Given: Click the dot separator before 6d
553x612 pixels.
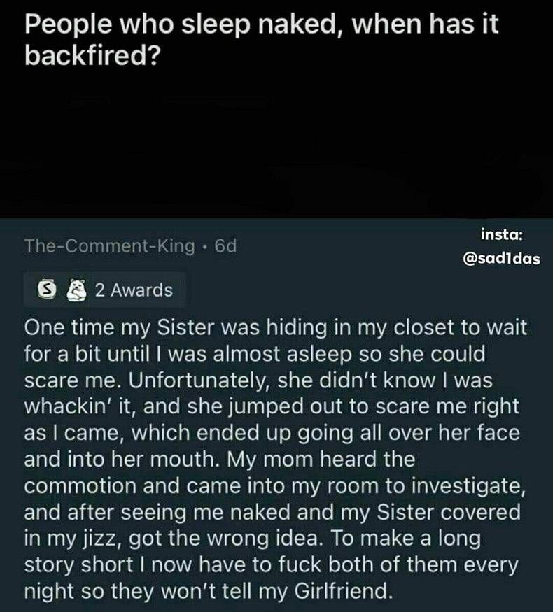Looking at the screenshot, I should click(204, 247).
